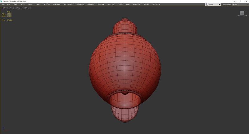Click the user icon beside Sign In
Screen dimensions: 249x134
coord(207,4)
